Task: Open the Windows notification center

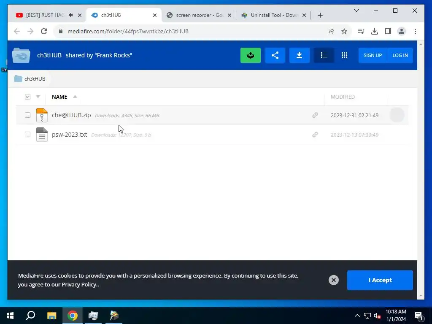Action: (x=418, y=316)
